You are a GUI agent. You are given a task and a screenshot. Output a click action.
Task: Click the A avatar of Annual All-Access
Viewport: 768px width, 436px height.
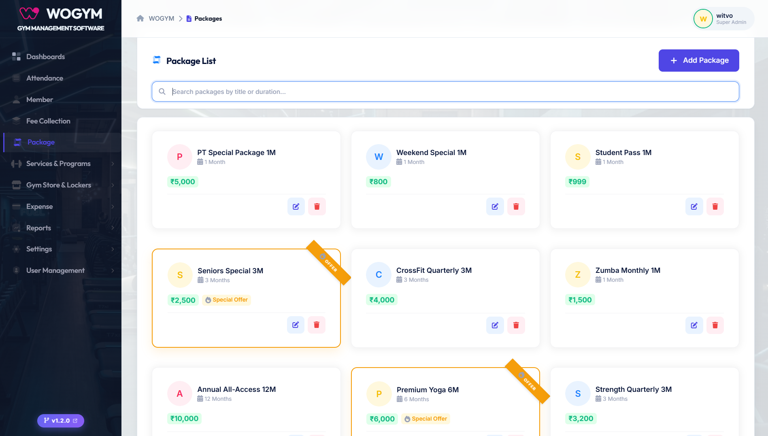(x=180, y=393)
